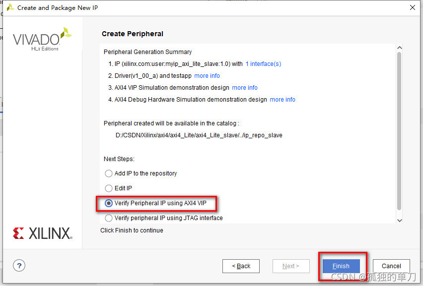This screenshot has width=423, height=286.
Task: Click the Vivado title bar app icon
Action: [10, 7]
